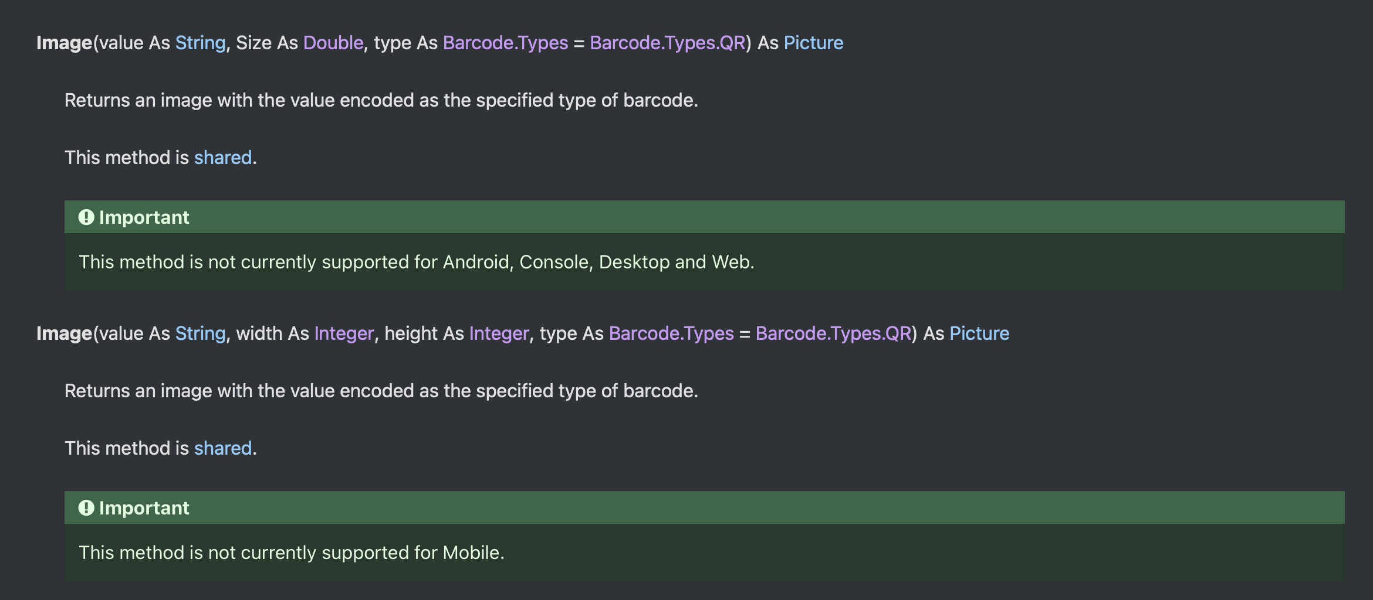Open Barcode.Types.QR link in the Size overload
1373x600 pixels.
pos(668,43)
